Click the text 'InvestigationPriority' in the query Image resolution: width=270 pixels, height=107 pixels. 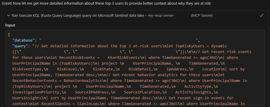36,92
